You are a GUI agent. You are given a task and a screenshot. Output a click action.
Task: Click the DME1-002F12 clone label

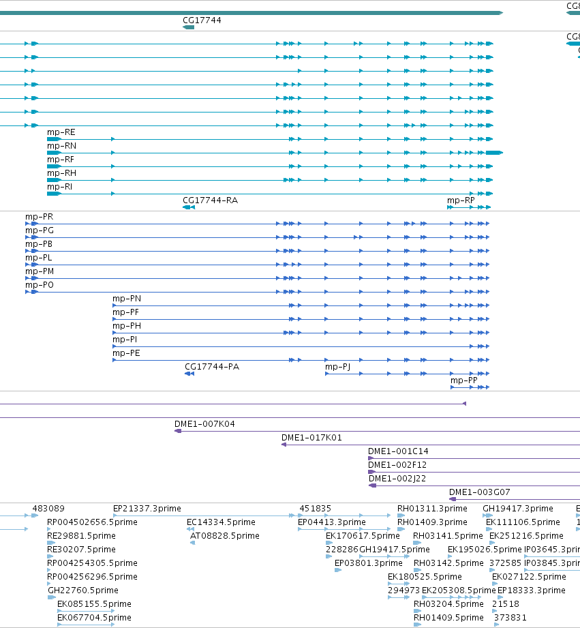[397, 464]
